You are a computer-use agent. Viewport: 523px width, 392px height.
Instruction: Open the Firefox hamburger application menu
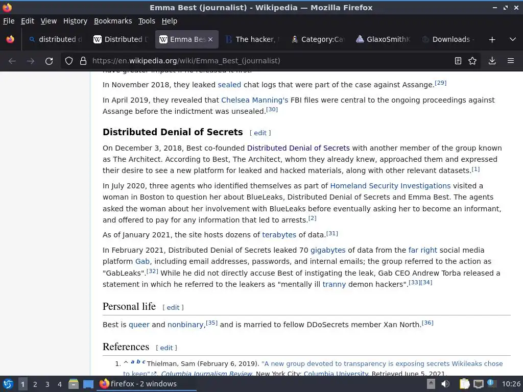click(x=511, y=61)
